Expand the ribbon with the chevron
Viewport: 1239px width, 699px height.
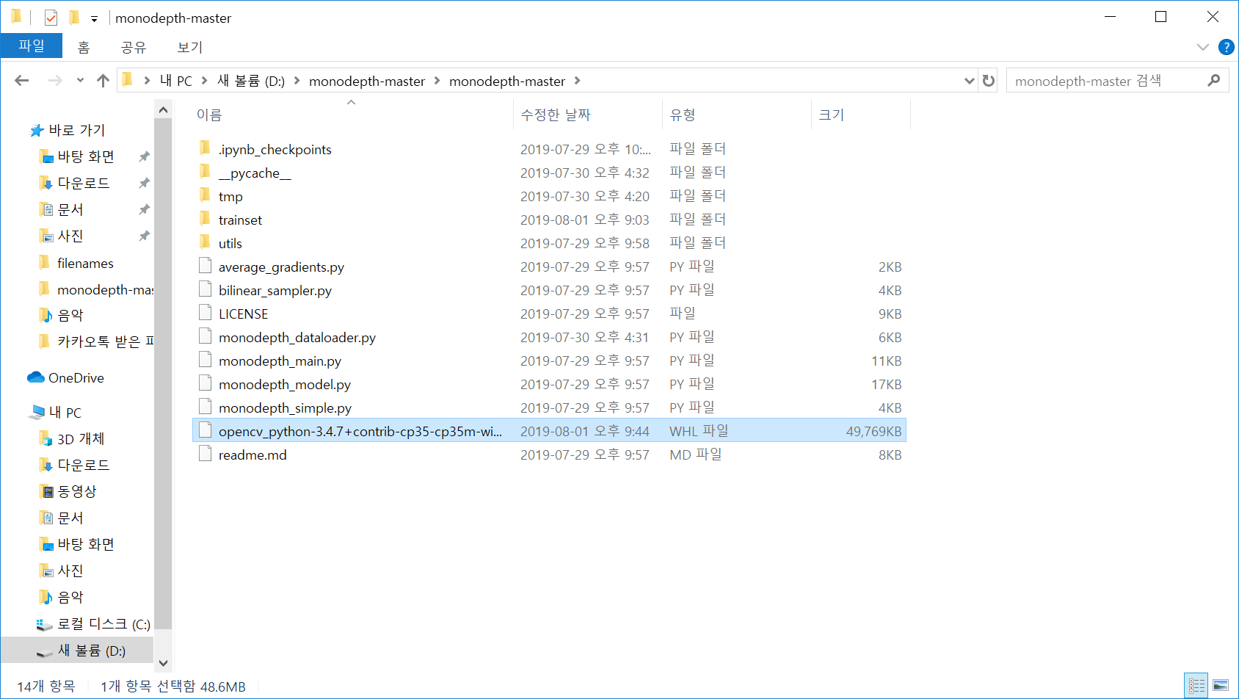coord(1202,47)
